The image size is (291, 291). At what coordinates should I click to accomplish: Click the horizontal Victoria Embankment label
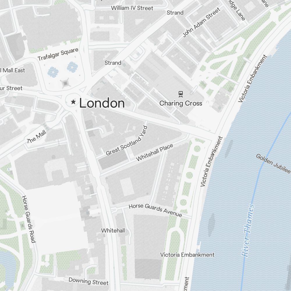point(187,255)
